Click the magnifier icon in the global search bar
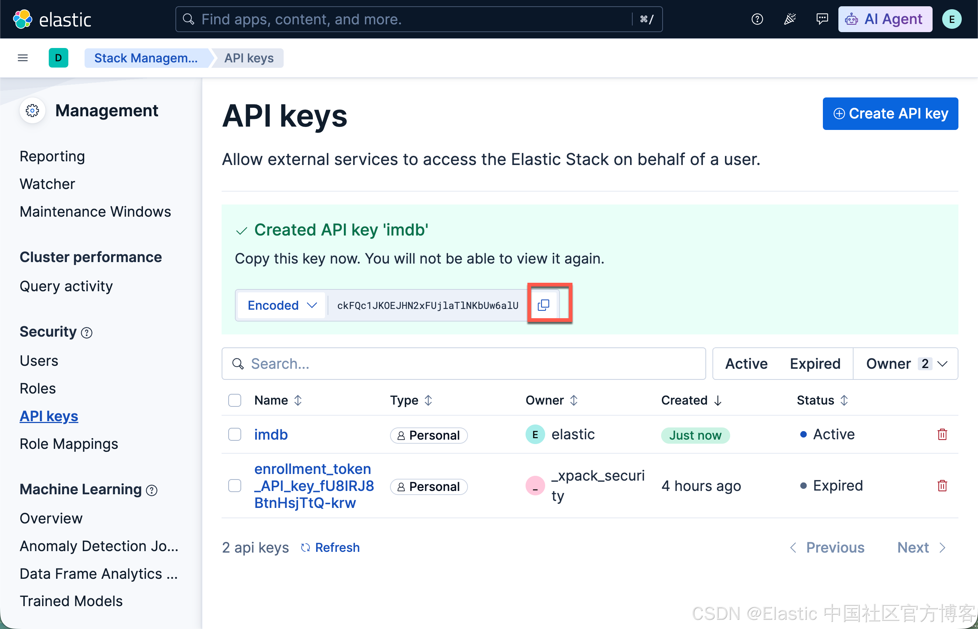 [x=188, y=19]
